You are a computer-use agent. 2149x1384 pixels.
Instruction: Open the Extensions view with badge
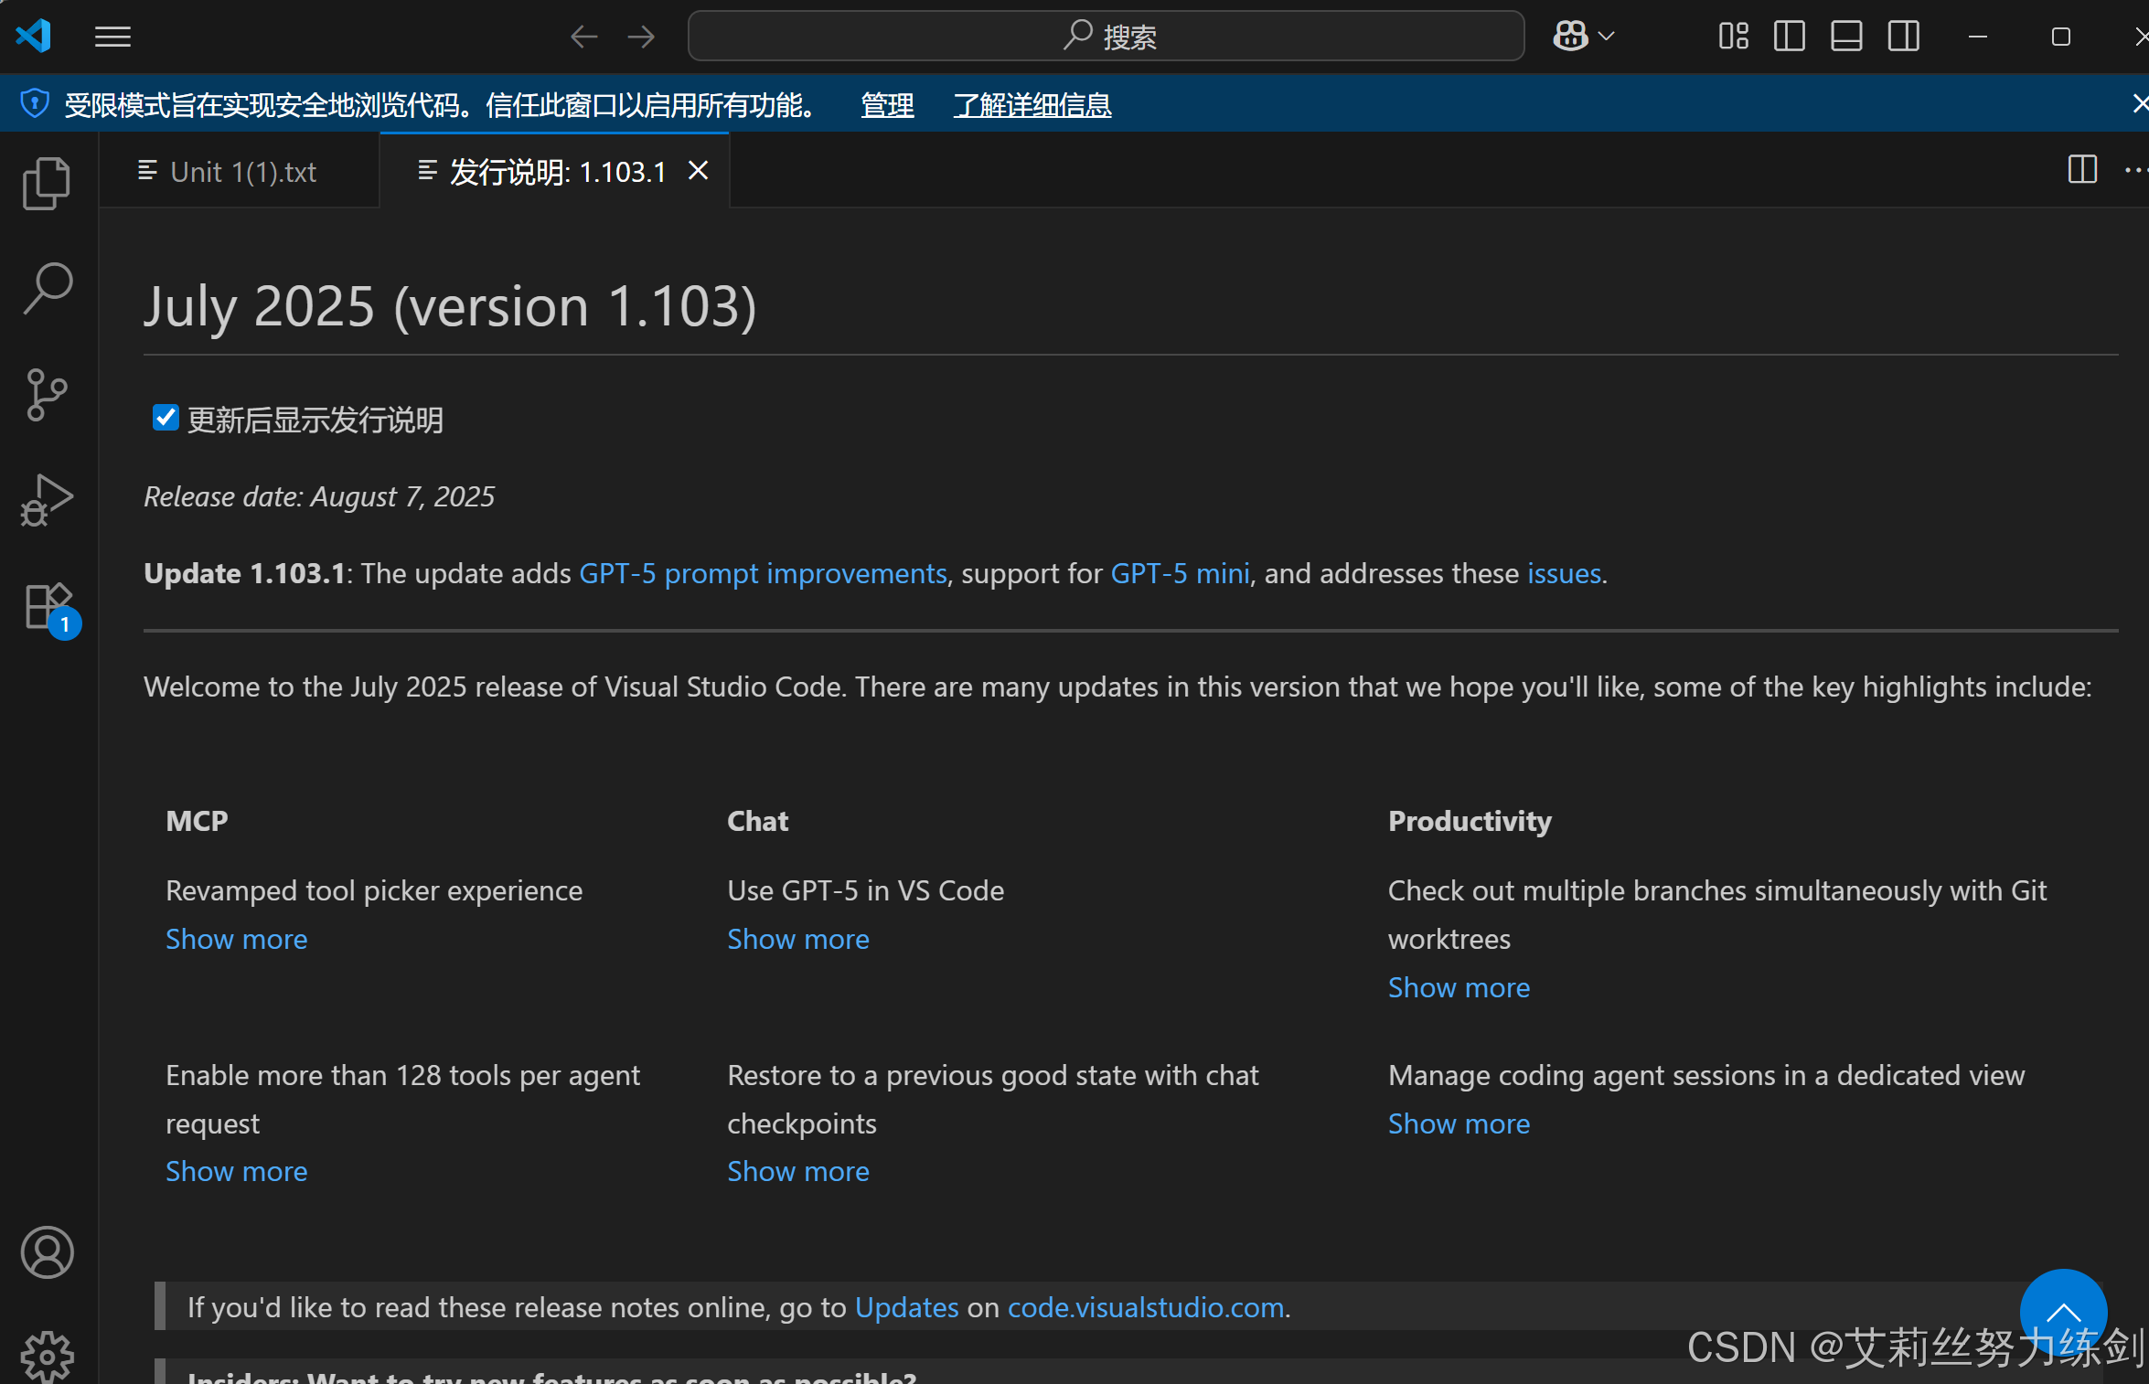(x=48, y=607)
